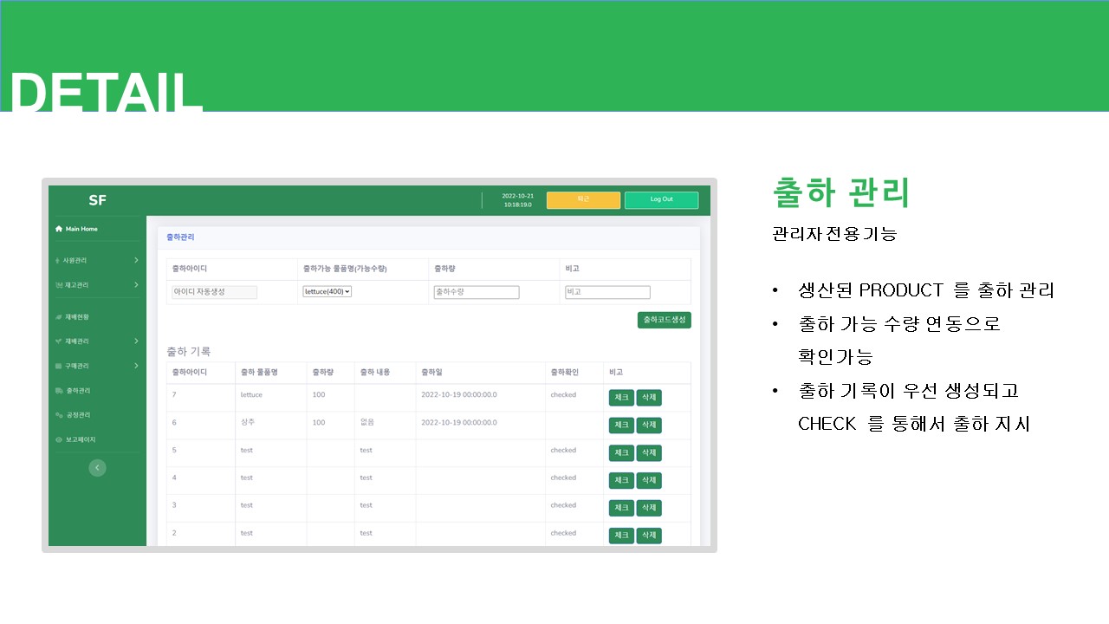Click the 출하수량 input field
The width and height of the screenshot is (1109, 624).
pyautogui.click(x=477, y=293)
